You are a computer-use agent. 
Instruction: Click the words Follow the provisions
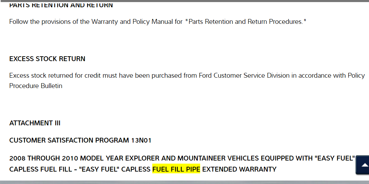[x=38, y=22]
